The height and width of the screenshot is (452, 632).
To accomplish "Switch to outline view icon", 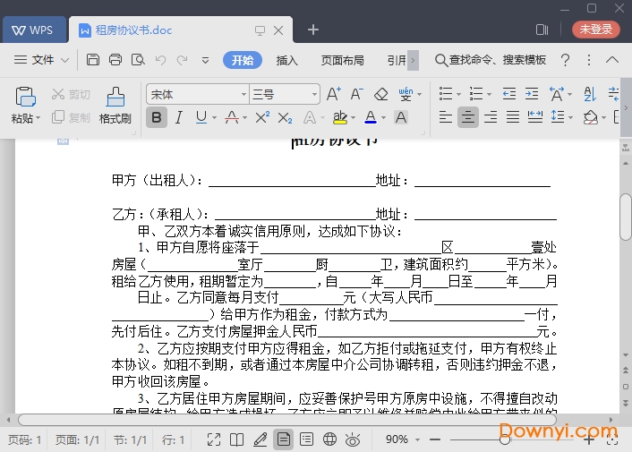I will tap(307, 439).
